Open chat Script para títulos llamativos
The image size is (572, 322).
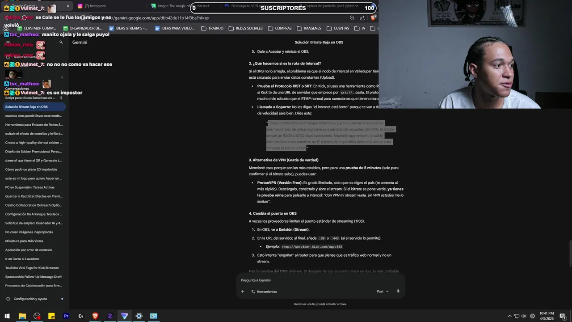point(34,98)
